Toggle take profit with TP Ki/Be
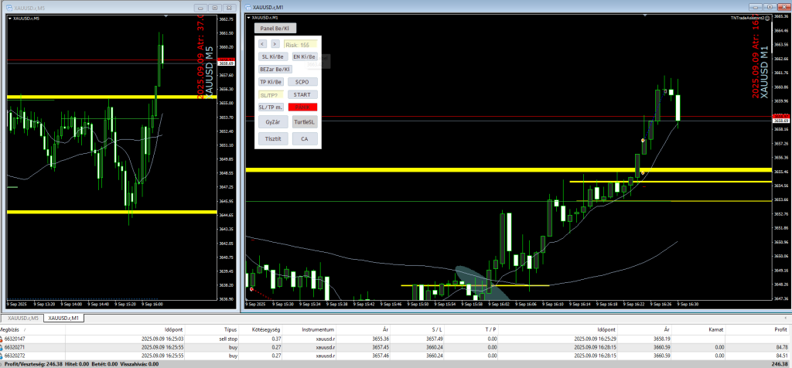The height and width of the screenshot is (368, 792). pyautogui.click(x=271, y=81)
